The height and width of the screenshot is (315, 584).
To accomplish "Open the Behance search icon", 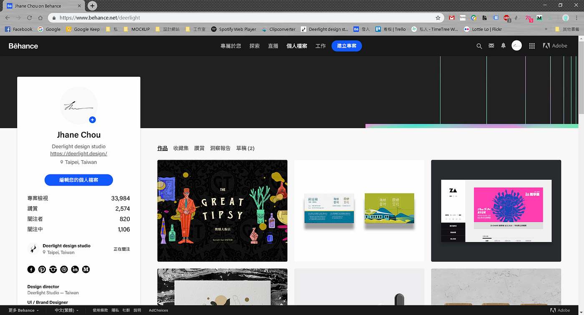I will [x=479, y=46].
